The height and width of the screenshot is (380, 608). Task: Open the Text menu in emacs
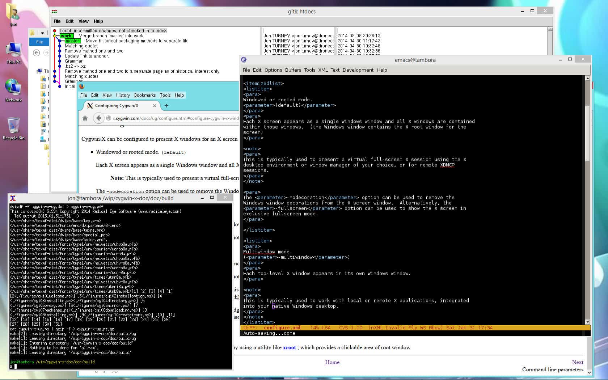coord(335,70)
